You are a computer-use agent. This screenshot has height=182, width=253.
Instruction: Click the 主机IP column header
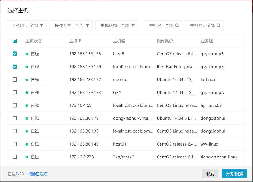(75, 41)
